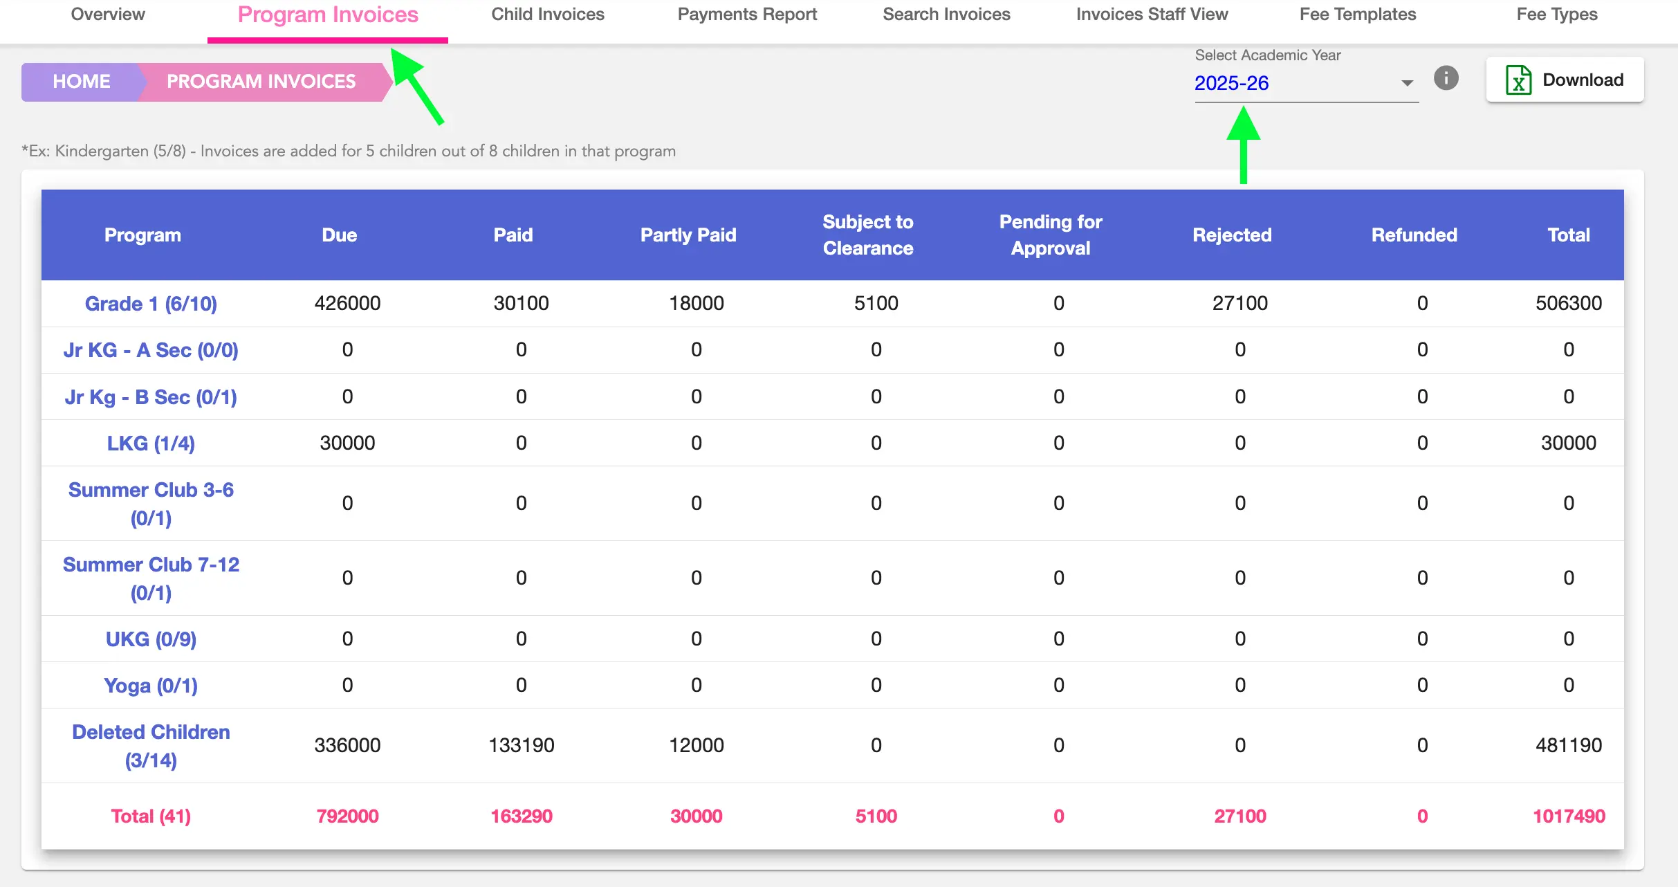Screen dimensions: 1678x887
Task: Open the Fee Types tab
Action: click(x=1557, y=15)
